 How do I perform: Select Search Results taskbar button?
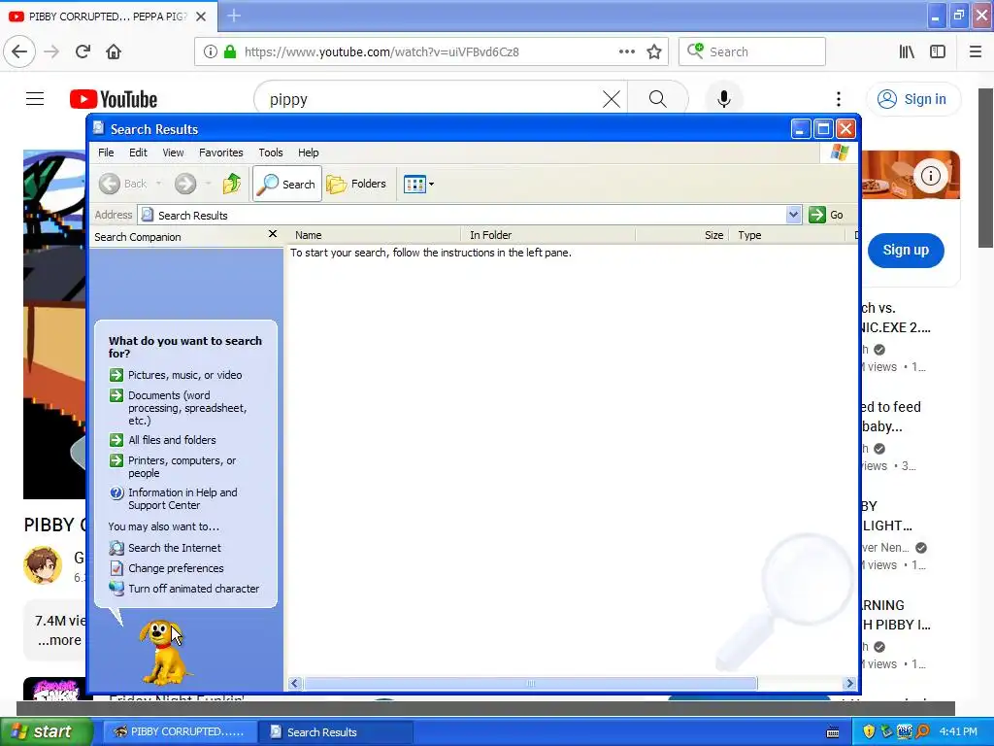[336, 732]
